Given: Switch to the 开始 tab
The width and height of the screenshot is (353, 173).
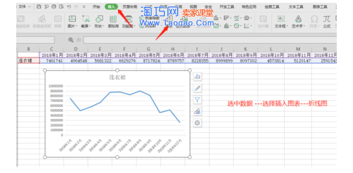Looking at the screenshot, I should coord(96,7).
